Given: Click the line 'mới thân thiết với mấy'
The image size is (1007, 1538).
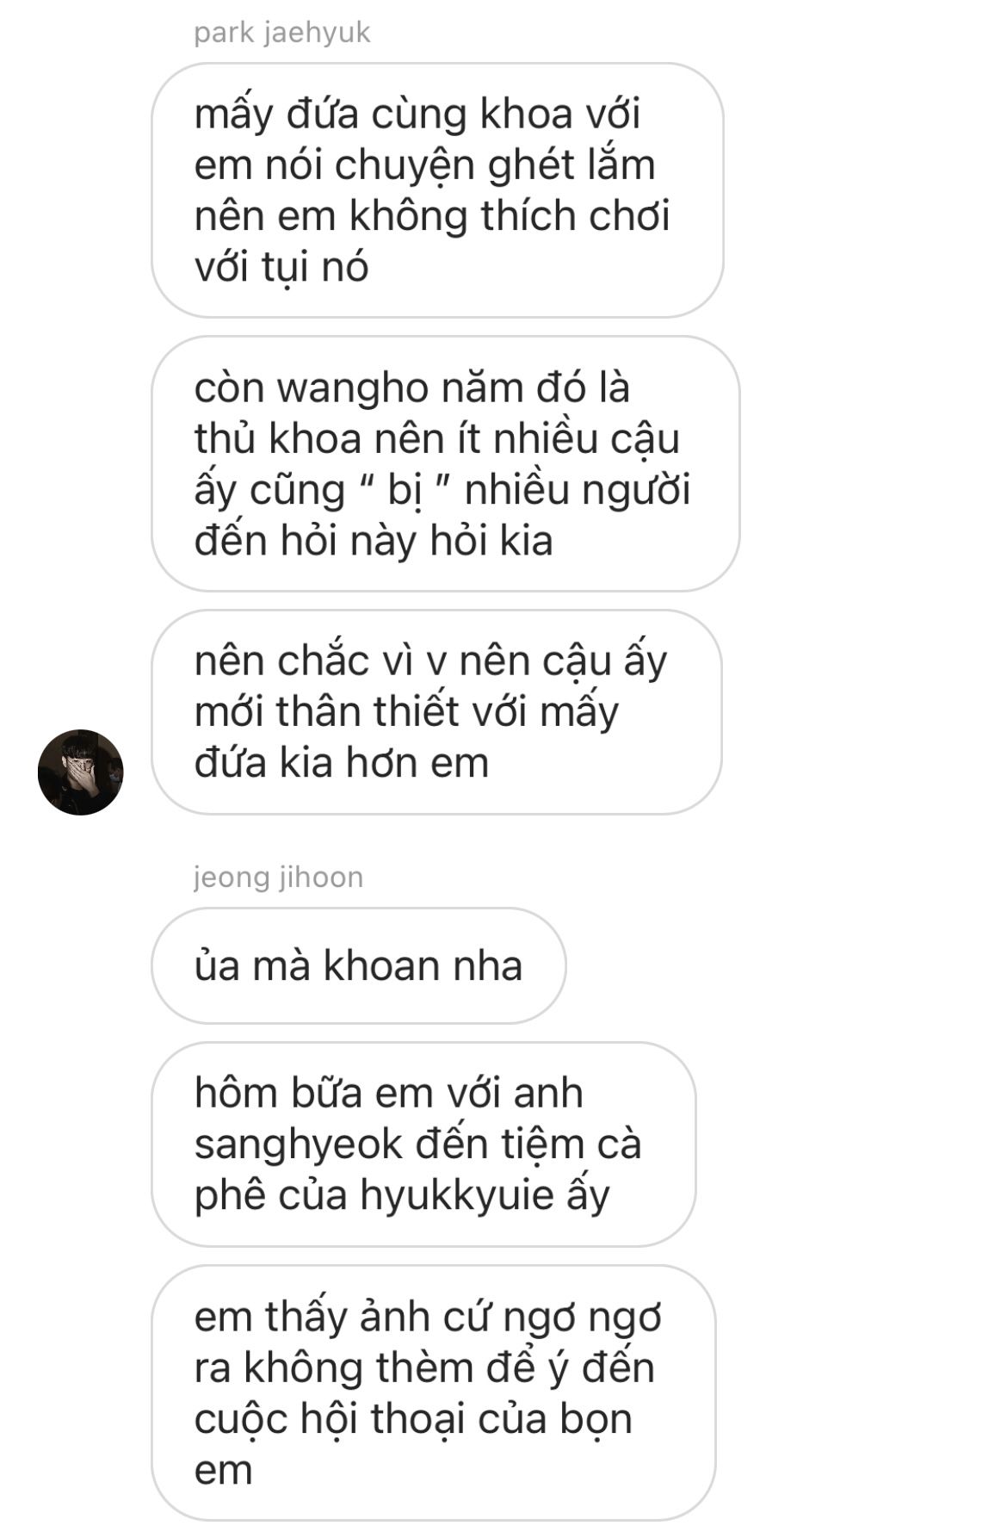Looking at the screenshot, I should pos(406,712).
